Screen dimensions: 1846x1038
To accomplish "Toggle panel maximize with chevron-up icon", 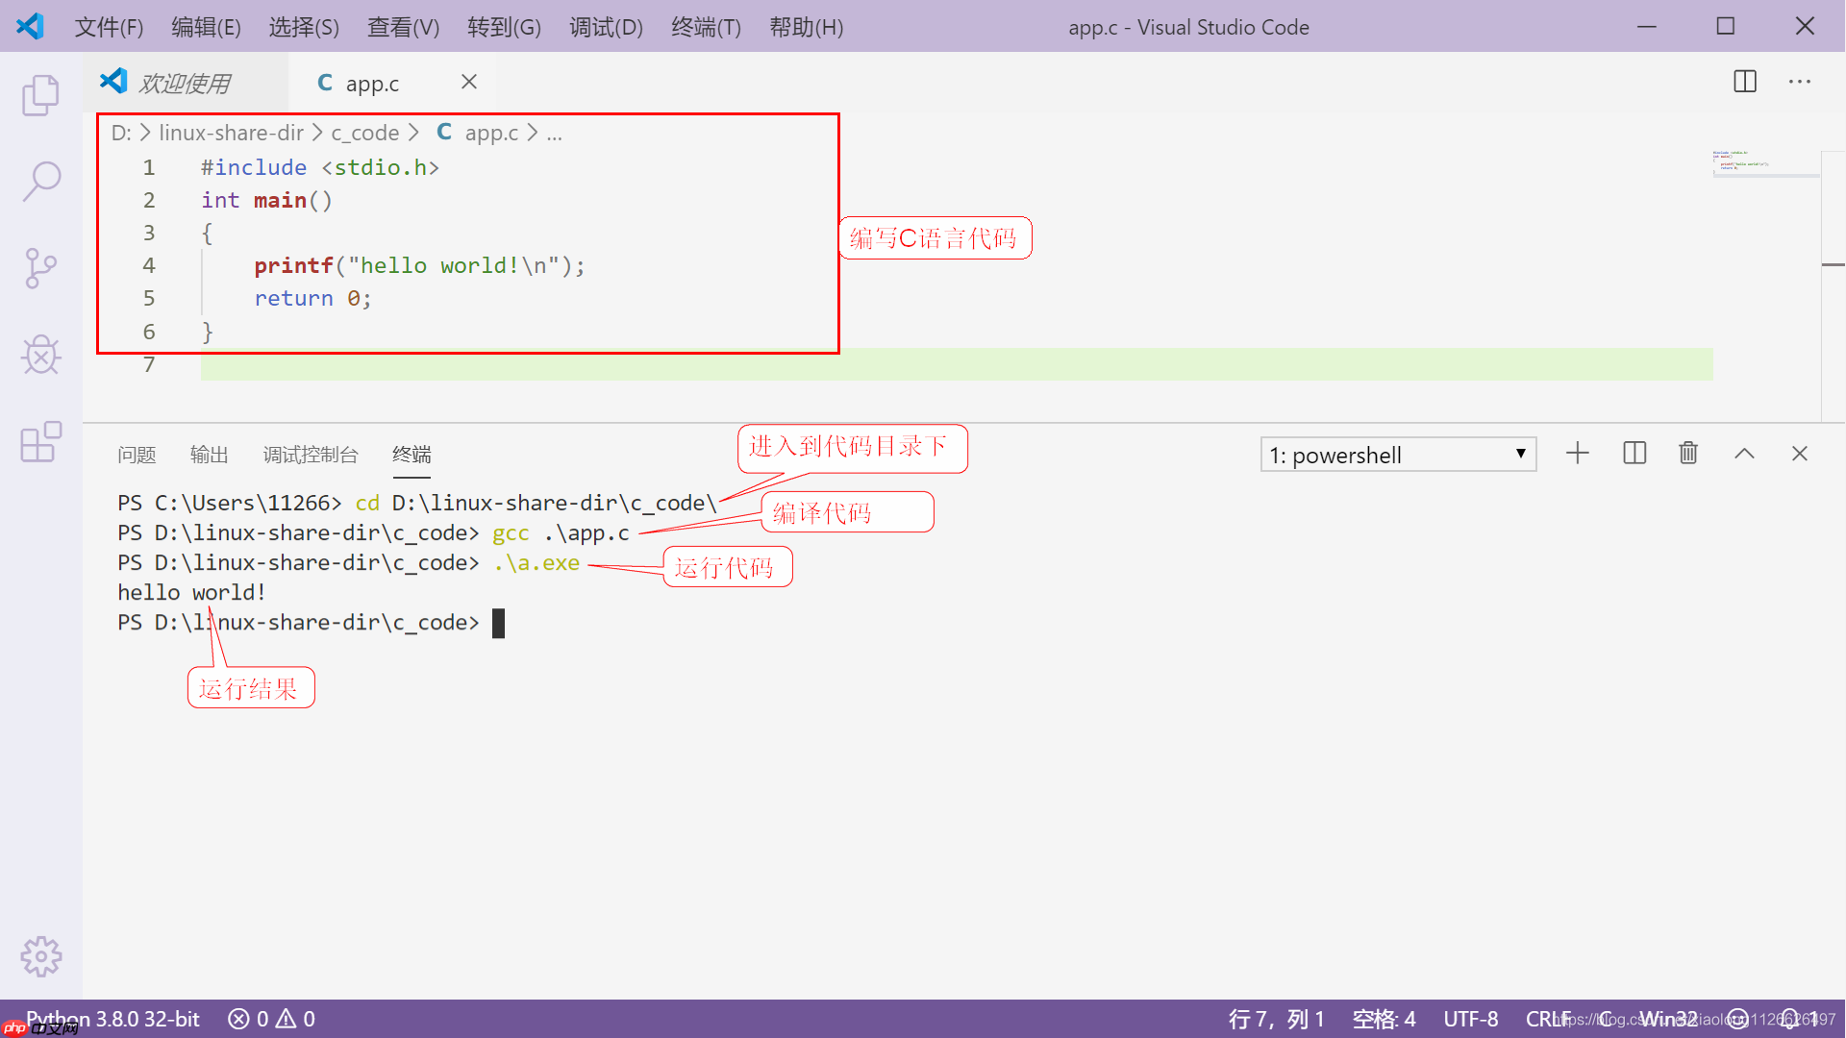I will click(1744, 453).
